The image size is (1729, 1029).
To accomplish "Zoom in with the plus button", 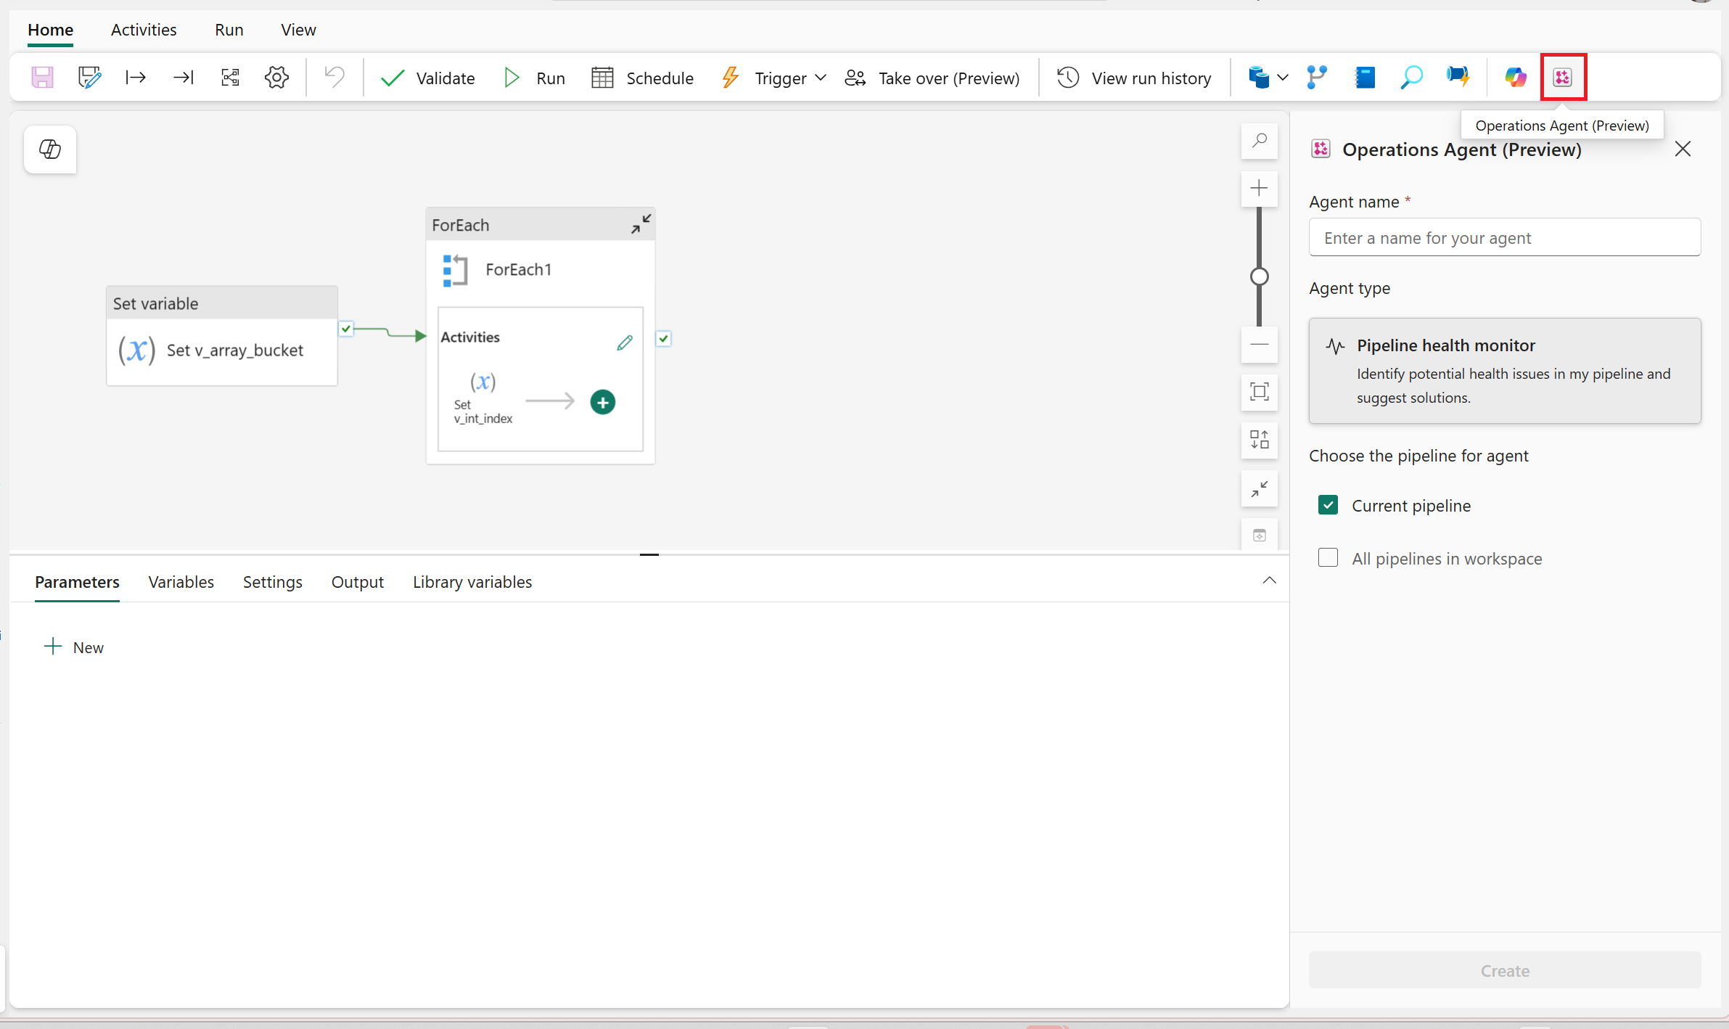I will 1260,189.
